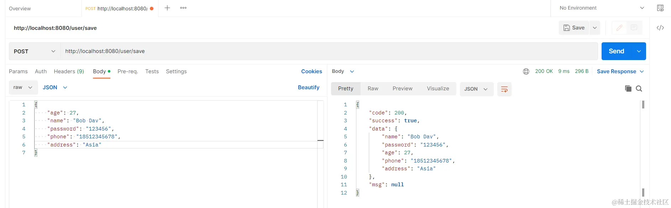Click the request URL input field
The width and height of the screenshot is (671, 208).
point(327,51)
